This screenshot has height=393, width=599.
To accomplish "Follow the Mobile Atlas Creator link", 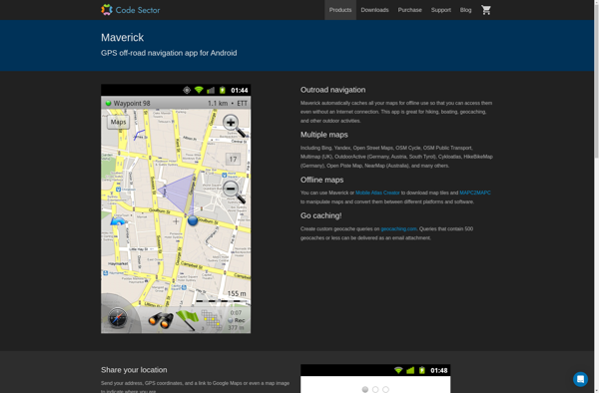I will tap(377, 193).
